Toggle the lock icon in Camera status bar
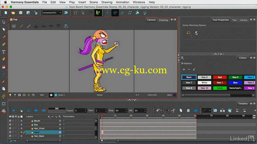The width and height of the screenshot is (257, 144). click(29, 95)
